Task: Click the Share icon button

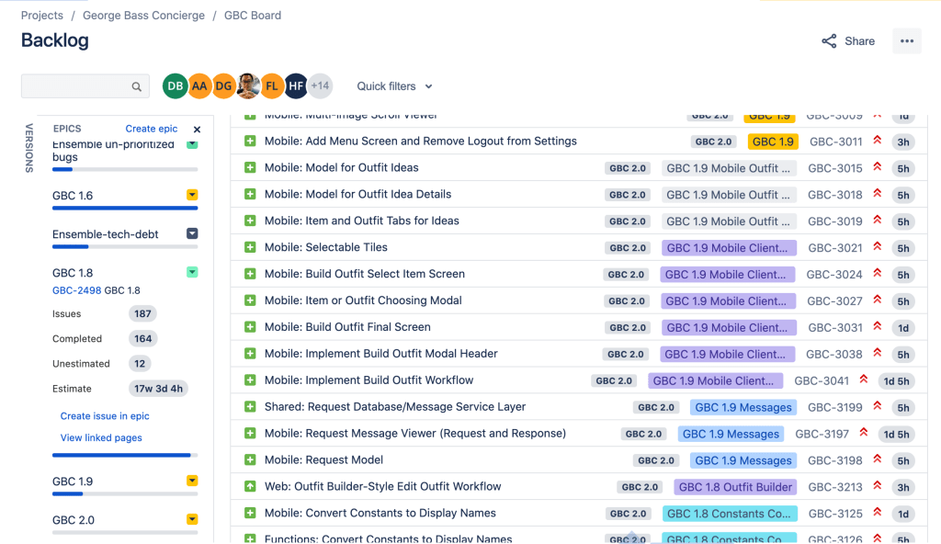Action: coord(829,41)
